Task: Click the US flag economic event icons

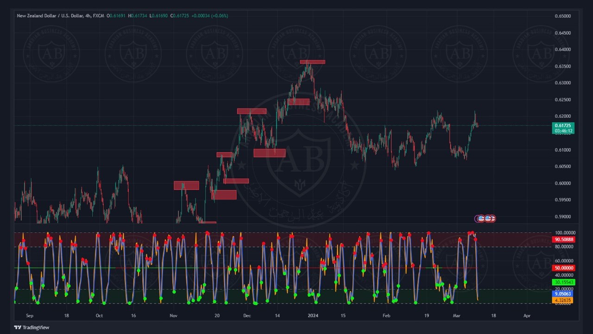Action: pyautogui.click(x=486, y=218)
